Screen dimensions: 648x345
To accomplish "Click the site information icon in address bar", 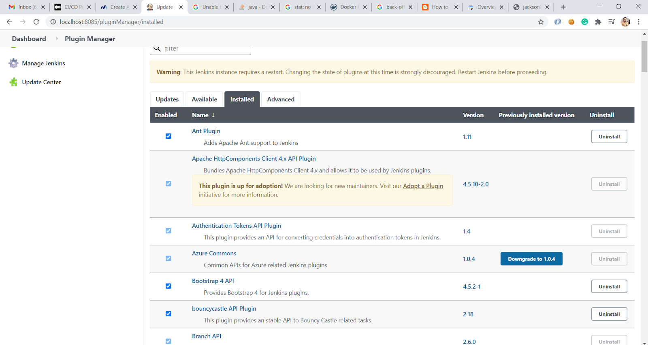I will point(53,22).
